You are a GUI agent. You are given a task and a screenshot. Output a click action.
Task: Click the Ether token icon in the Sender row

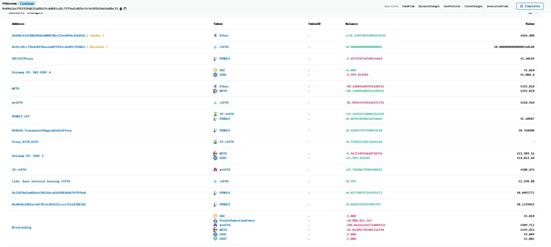pyautogui.click(x=215, y=35)
